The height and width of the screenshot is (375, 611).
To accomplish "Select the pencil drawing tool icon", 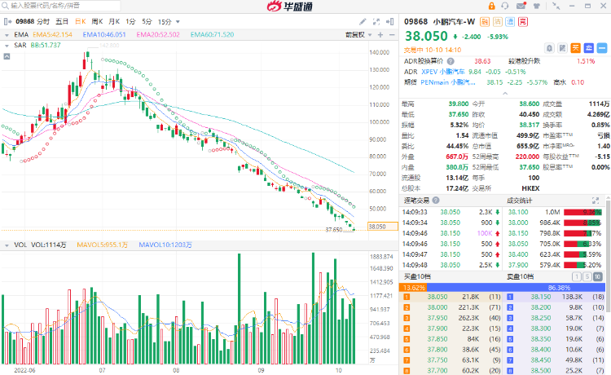I will coord(363,22).
